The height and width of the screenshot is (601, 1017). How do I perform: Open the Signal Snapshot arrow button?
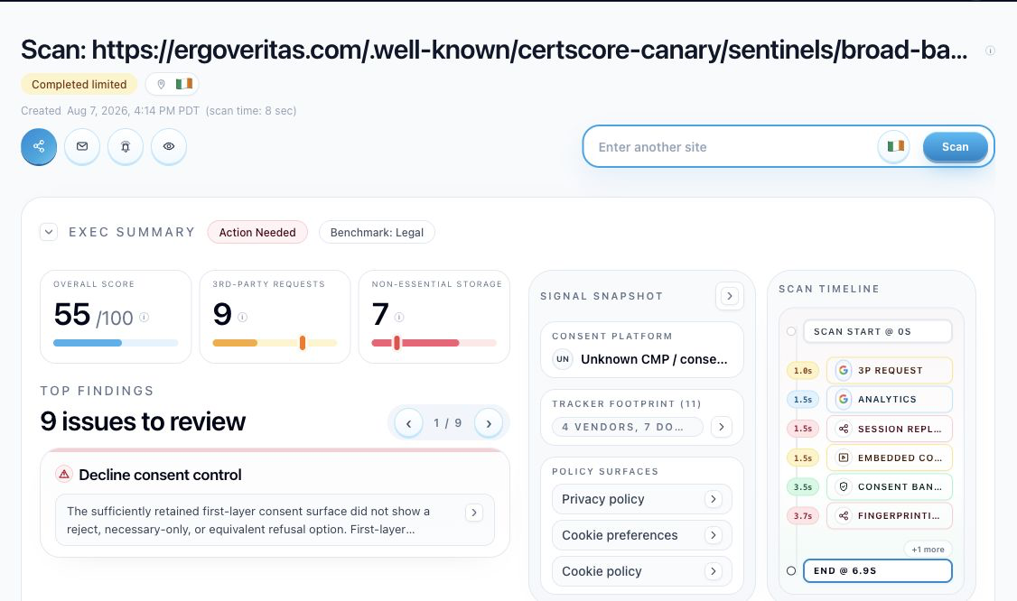[730, 296]
